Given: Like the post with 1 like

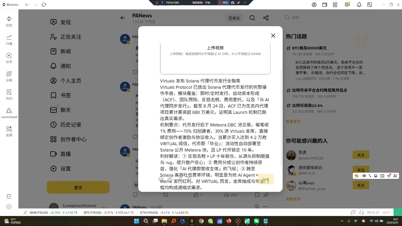Looking at the screenshot, I should point(198,195).
